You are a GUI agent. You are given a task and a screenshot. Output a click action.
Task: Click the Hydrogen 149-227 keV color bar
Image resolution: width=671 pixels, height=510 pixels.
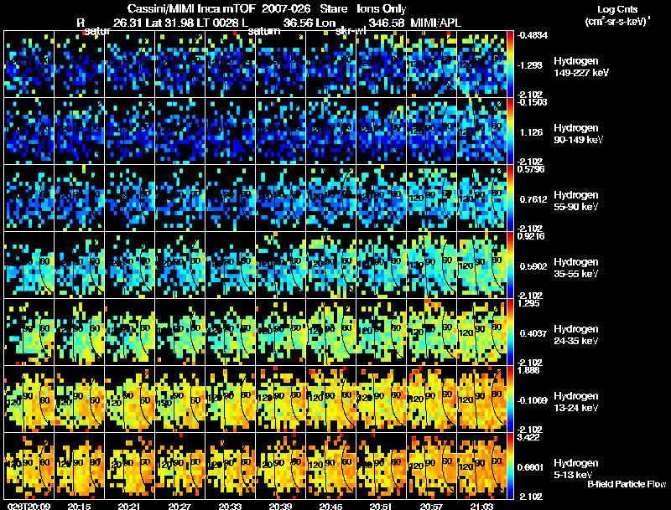coord(510,64)
